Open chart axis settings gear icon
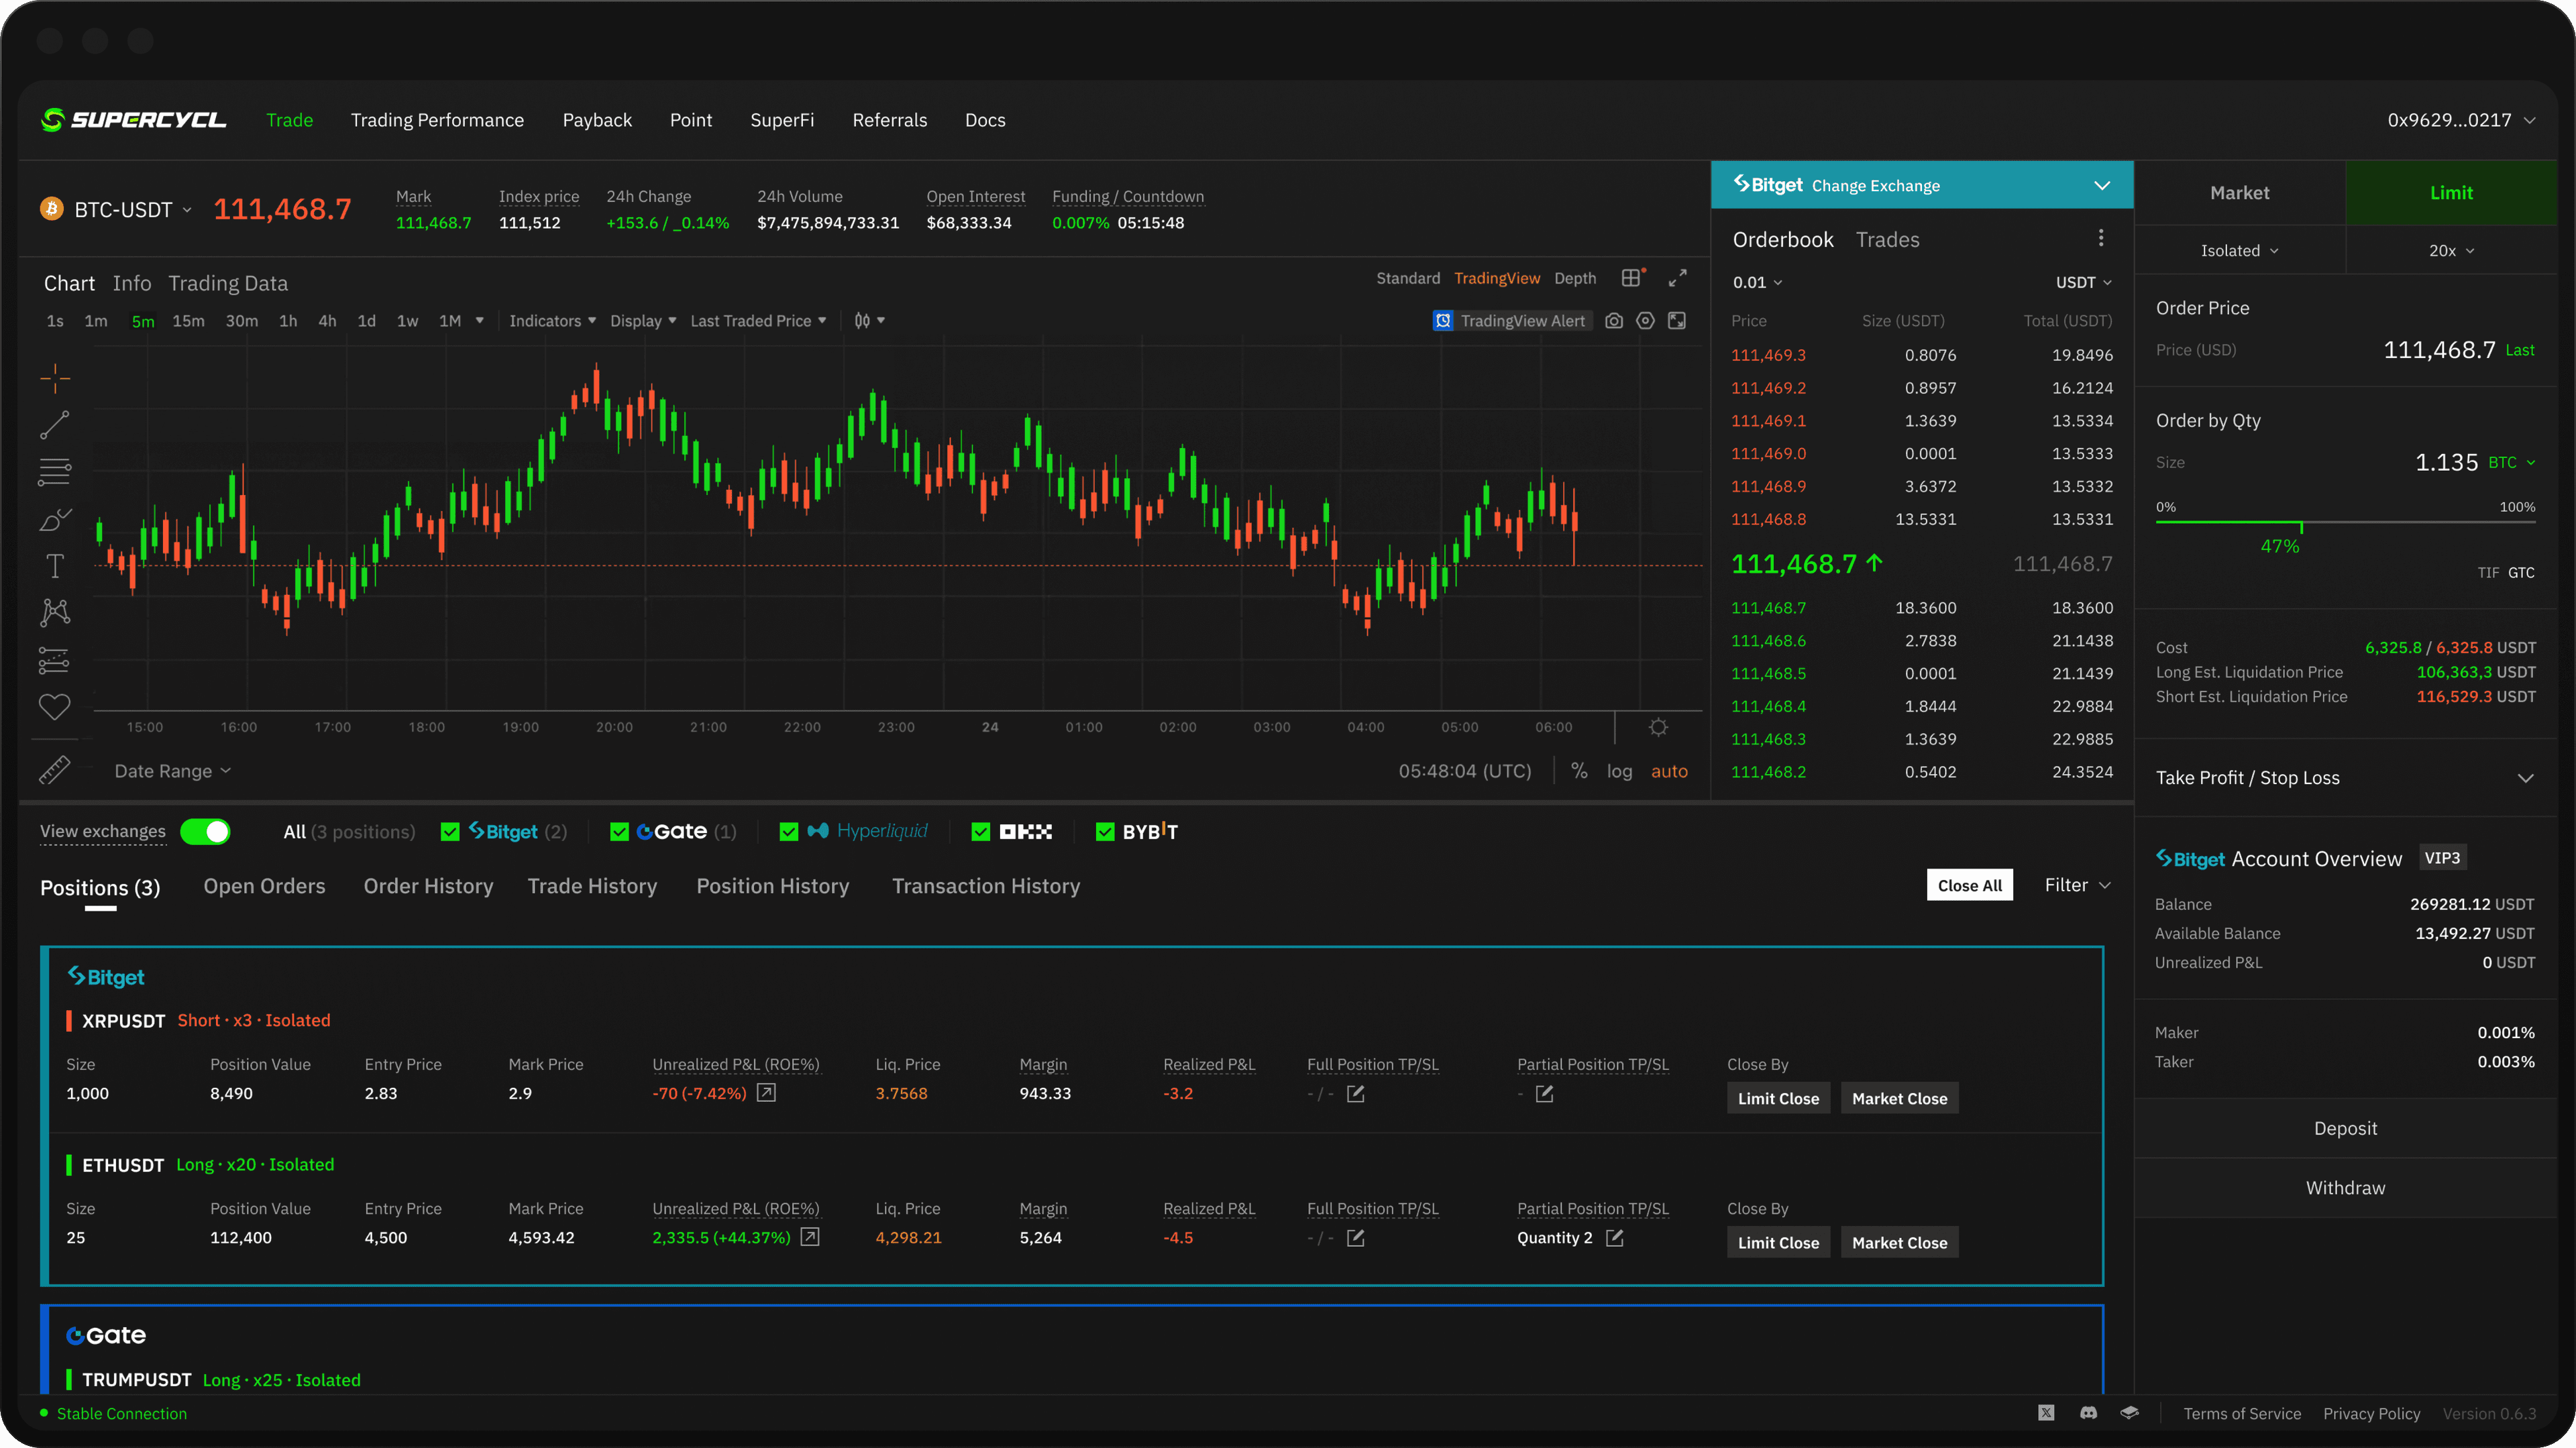Screen dimensions: 2576x1448 [1658, 727]
